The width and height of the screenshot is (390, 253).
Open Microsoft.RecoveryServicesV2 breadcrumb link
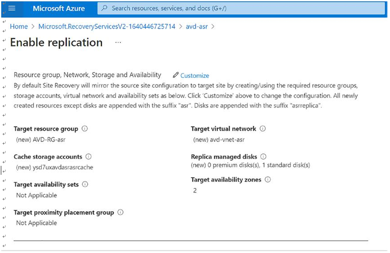107,27
